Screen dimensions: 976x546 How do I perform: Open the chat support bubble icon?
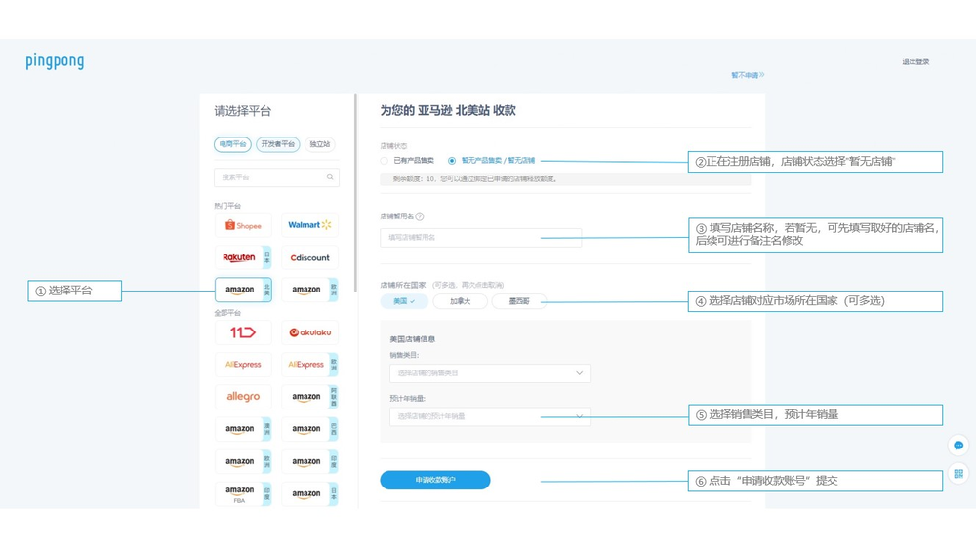point(958,446)
